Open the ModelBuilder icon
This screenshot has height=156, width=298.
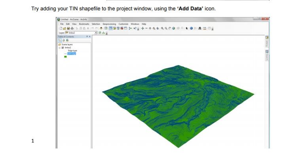point(130,28)
